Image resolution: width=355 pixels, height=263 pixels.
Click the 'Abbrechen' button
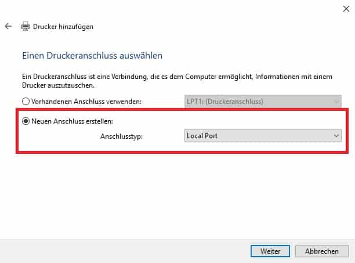tap(322, 251)
